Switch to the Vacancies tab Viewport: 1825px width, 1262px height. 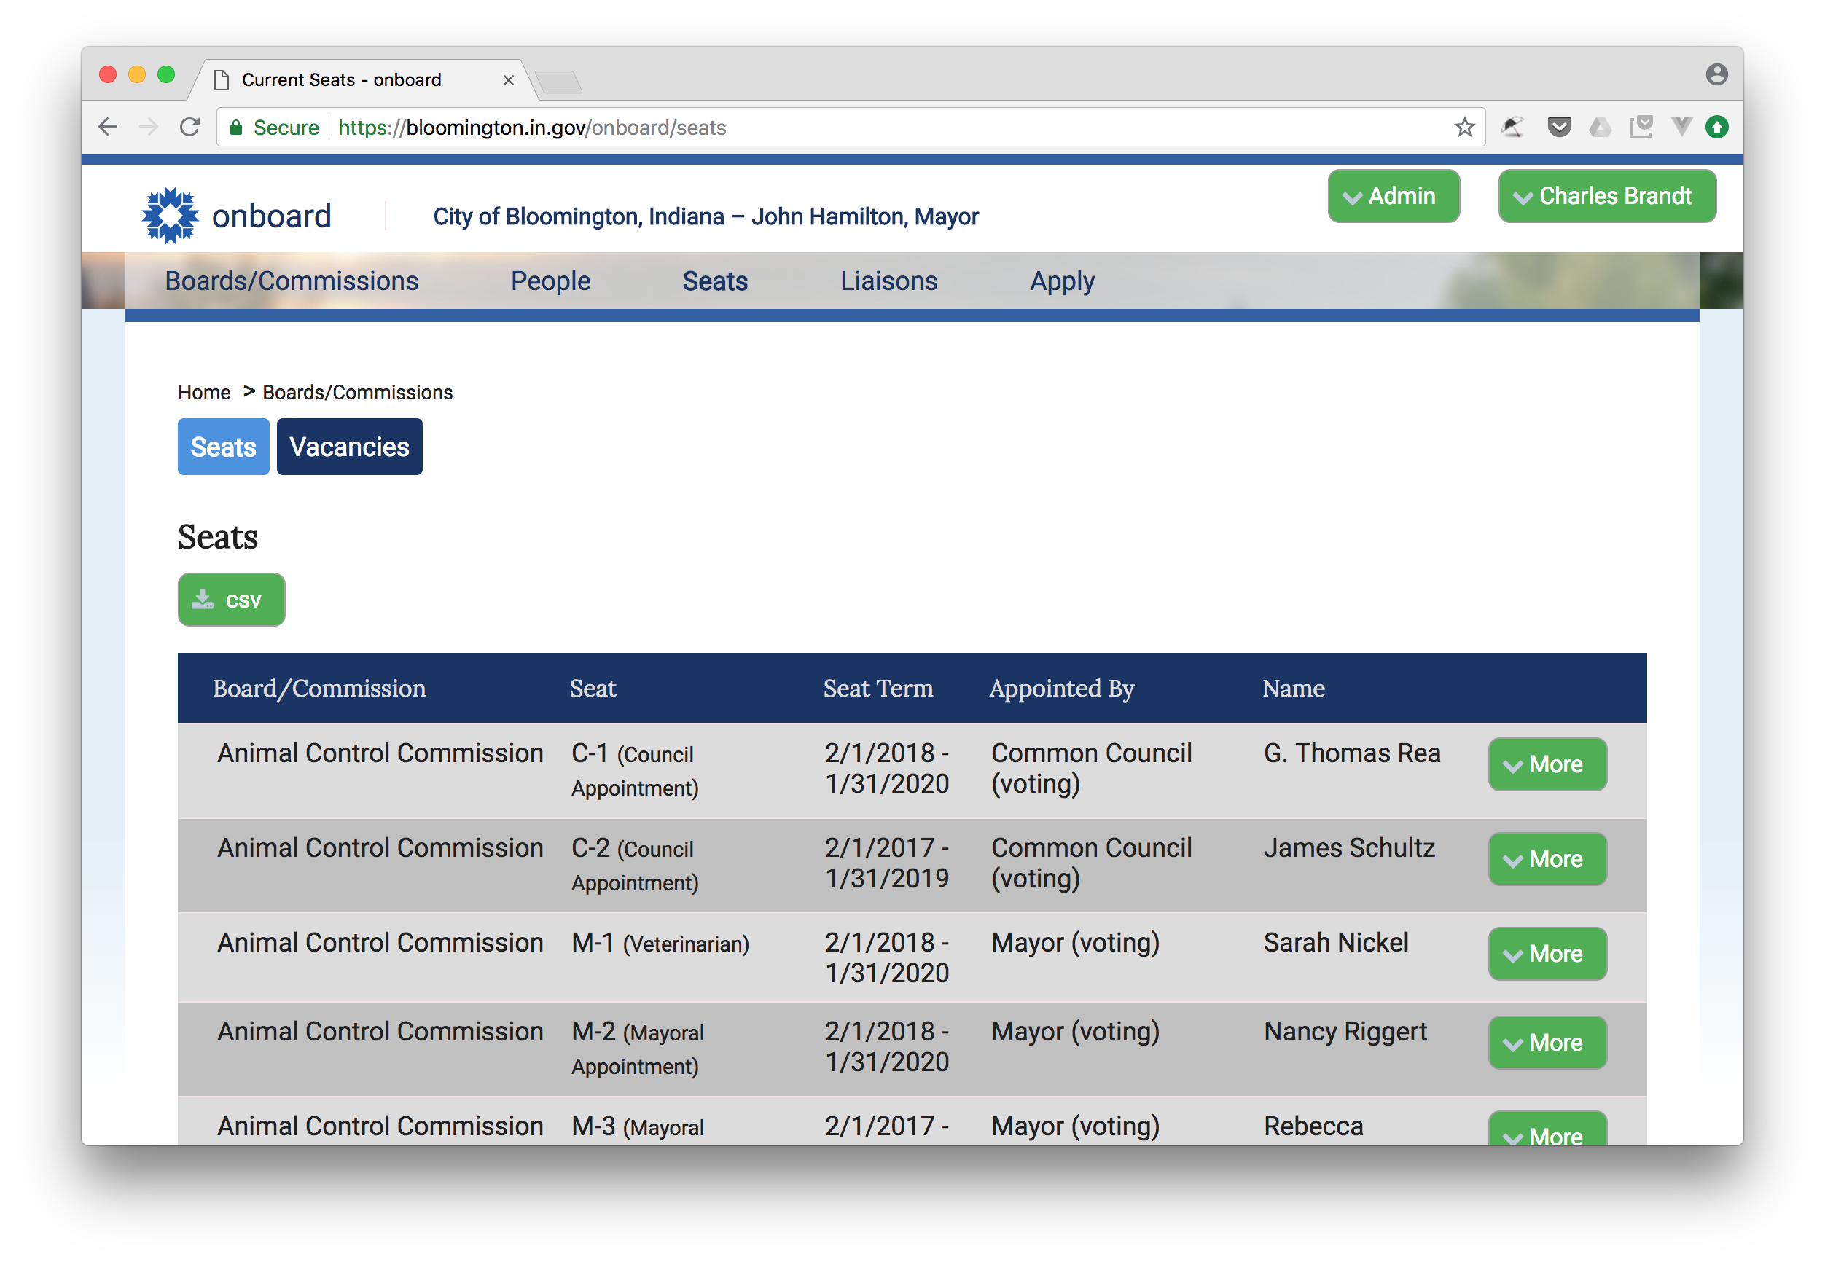coord(348,447)
